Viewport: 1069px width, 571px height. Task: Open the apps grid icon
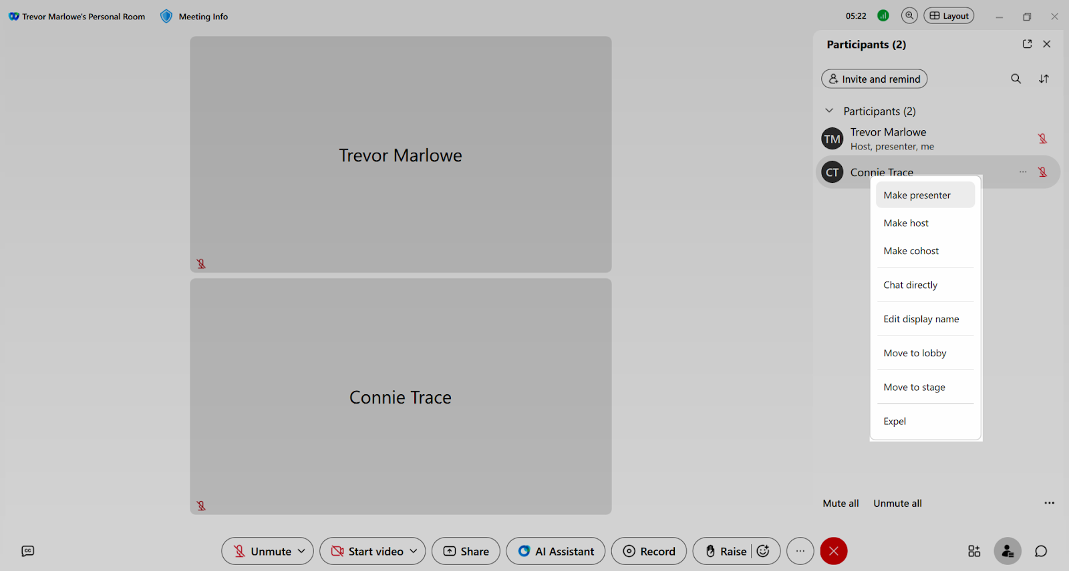974,551
